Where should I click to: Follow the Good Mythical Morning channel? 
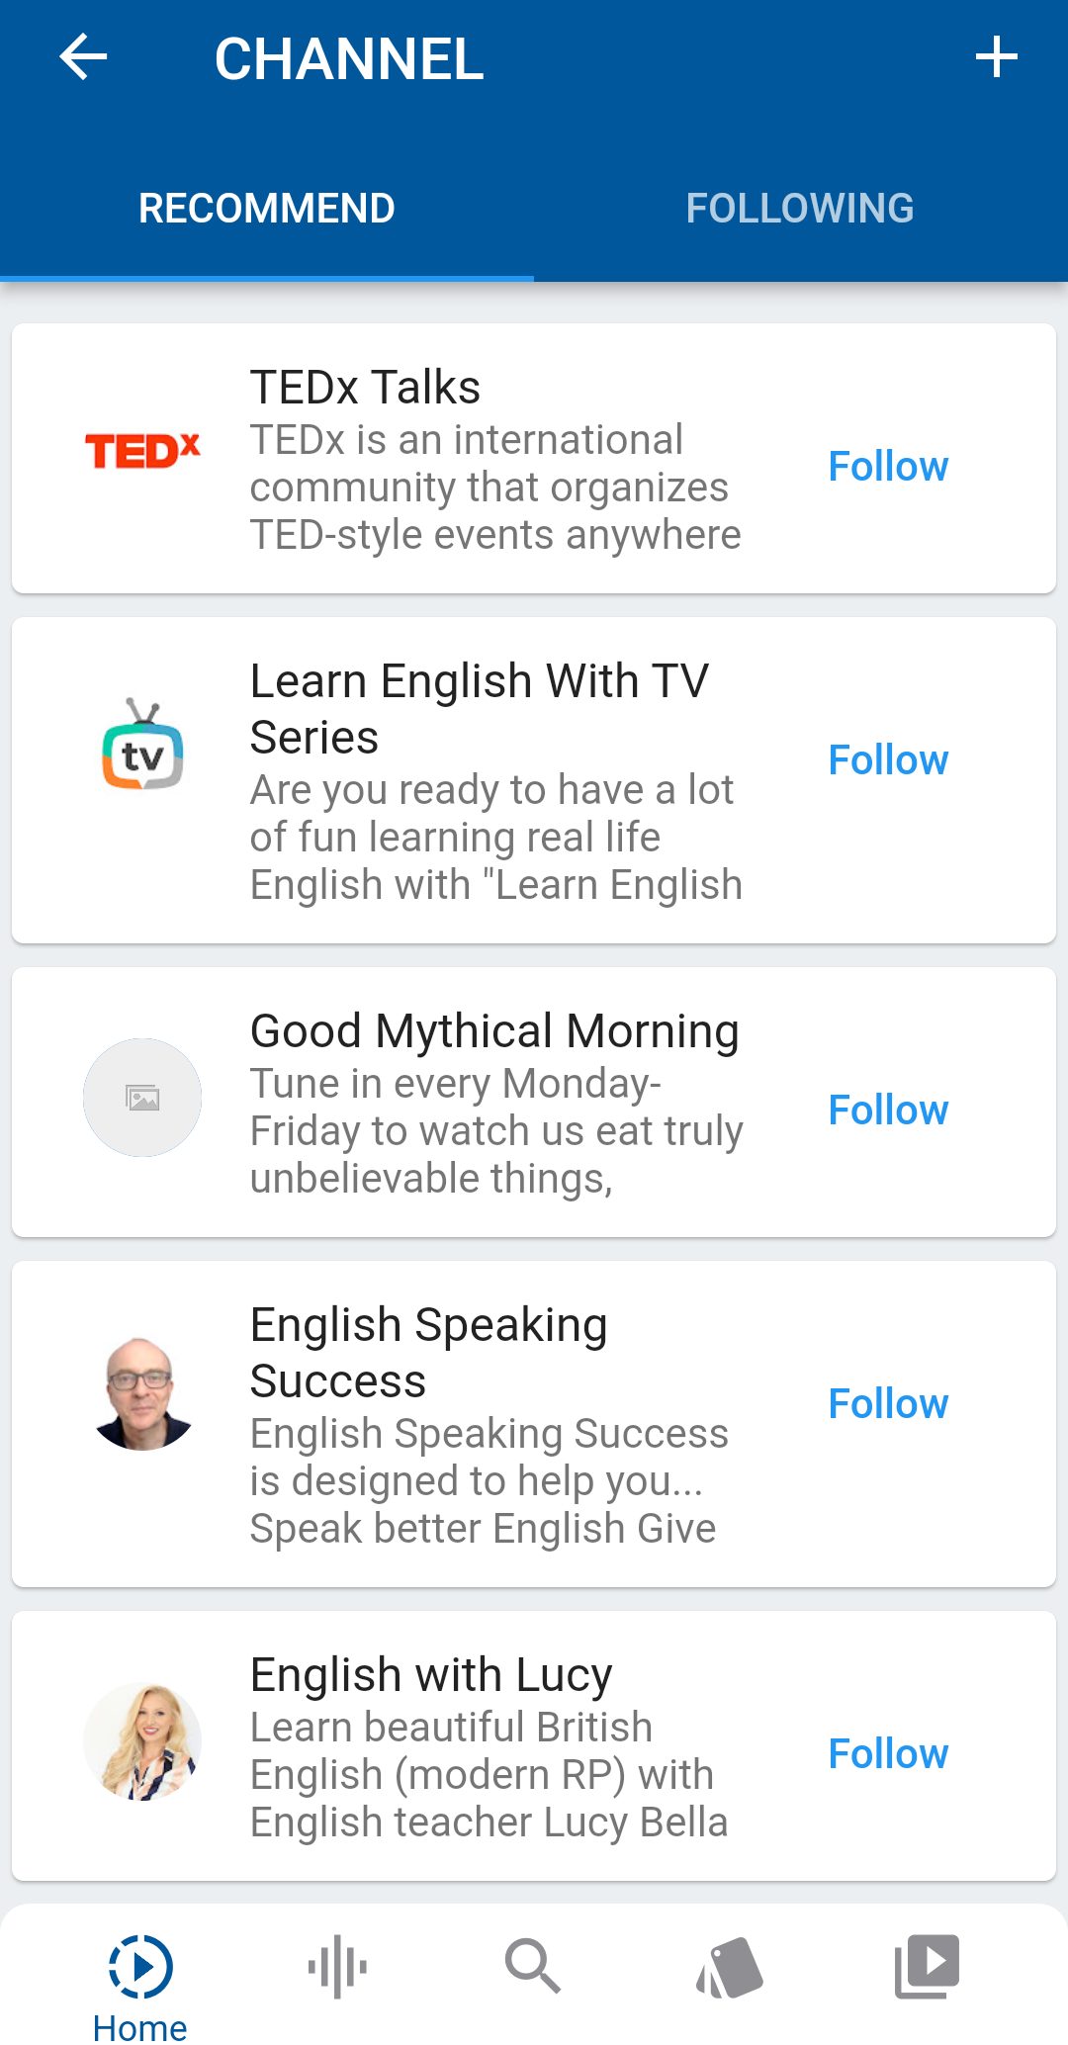[888, 1110]
